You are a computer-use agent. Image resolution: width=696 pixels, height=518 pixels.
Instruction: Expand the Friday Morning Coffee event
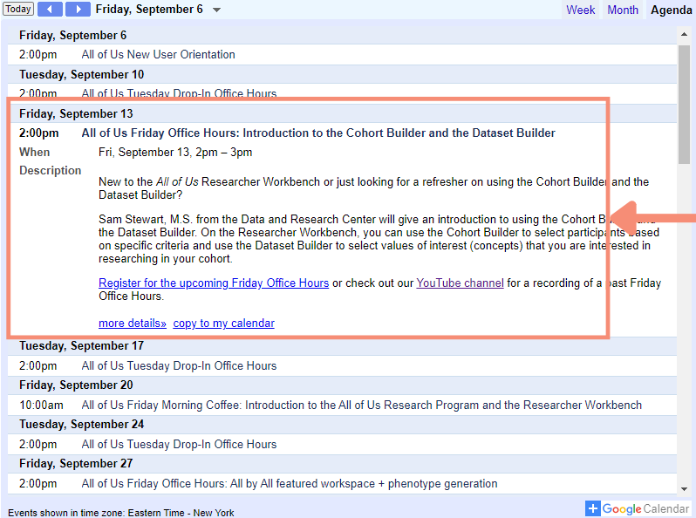pos(361,405)
